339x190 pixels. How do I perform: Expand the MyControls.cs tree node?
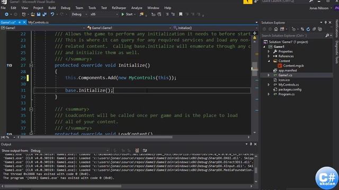click(269, 84)
